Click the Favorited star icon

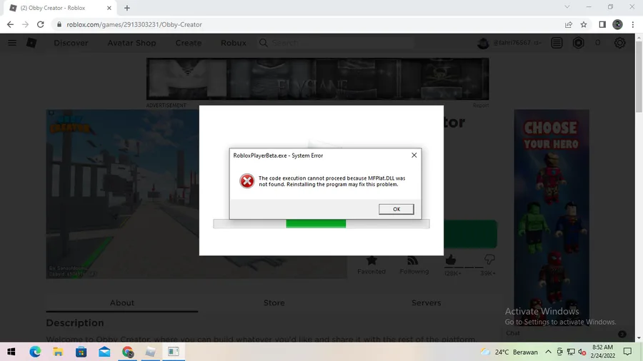[372, 260]
